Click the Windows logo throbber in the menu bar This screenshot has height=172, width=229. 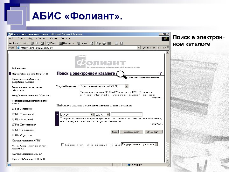pyautogui.click(x=165, y=39)
